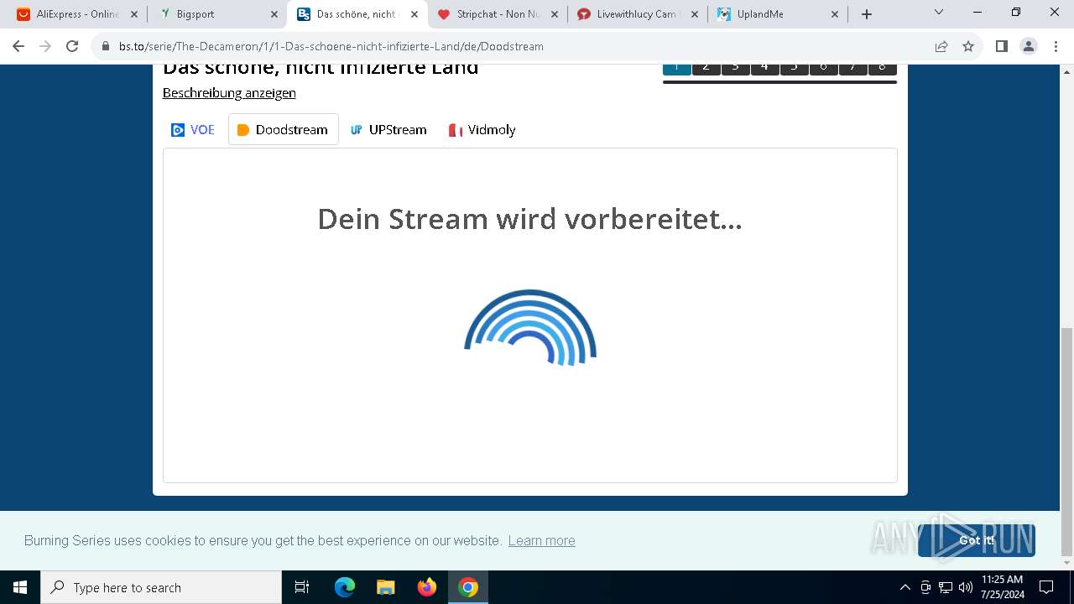Switch to the AliExpress tab
Viewport: 1074px width, 604px height.
pyautogui.click(x=76, y=14)
